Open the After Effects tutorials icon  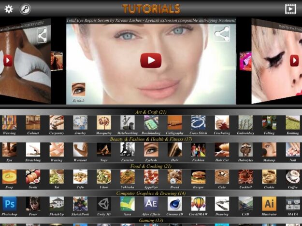click(x=151, y=203)
